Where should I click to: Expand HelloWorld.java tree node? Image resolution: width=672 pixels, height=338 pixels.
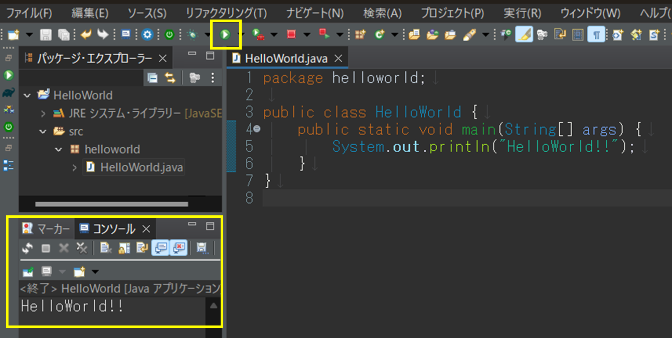coord(75,167)
